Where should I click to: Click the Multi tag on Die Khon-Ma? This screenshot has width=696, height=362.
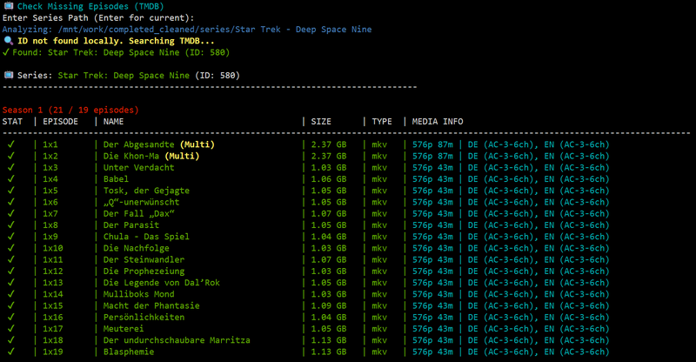point(184,156)
